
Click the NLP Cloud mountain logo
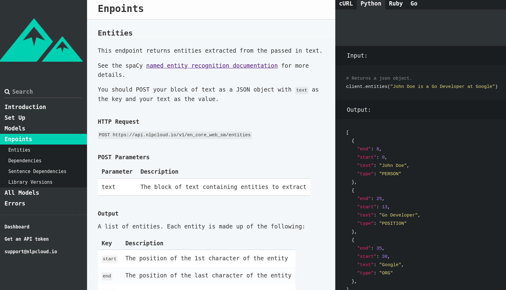pos(41,40)
